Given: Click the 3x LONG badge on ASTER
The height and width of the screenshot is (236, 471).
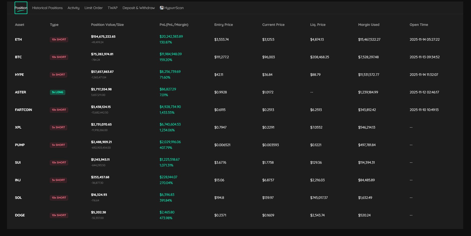Looking at the screenshot, I should click(x=57, y=92).
